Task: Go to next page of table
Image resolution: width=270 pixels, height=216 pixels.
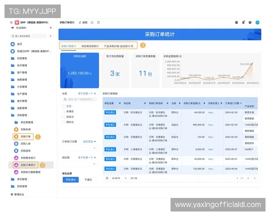Action: [255, 178]
